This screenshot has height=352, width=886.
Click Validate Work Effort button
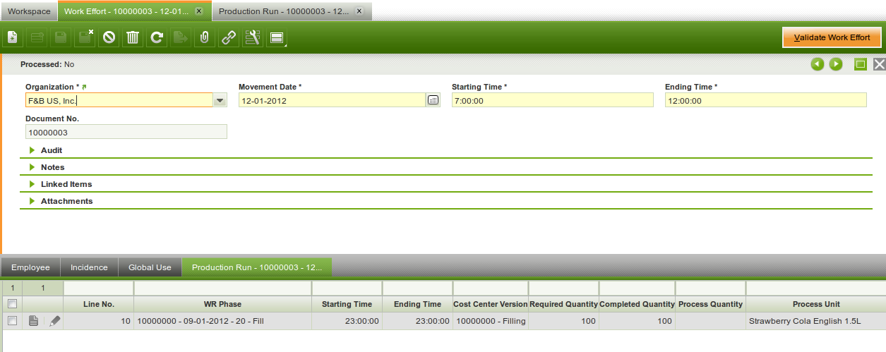click(x=832, y=37)
